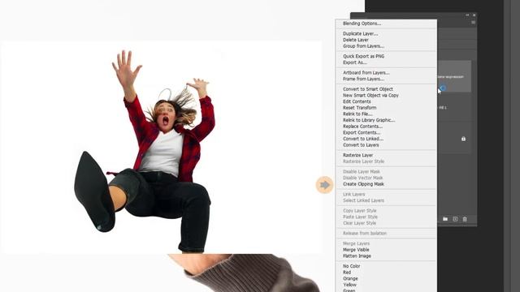Click the lock icon on Background layer
The height and width of the screenshot is (292, 520).
click(463, 139)
